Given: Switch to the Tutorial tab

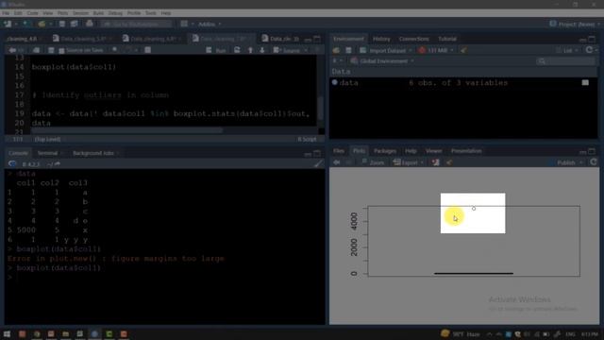Looking at the screenshot, I should click(x=447, y=39).
